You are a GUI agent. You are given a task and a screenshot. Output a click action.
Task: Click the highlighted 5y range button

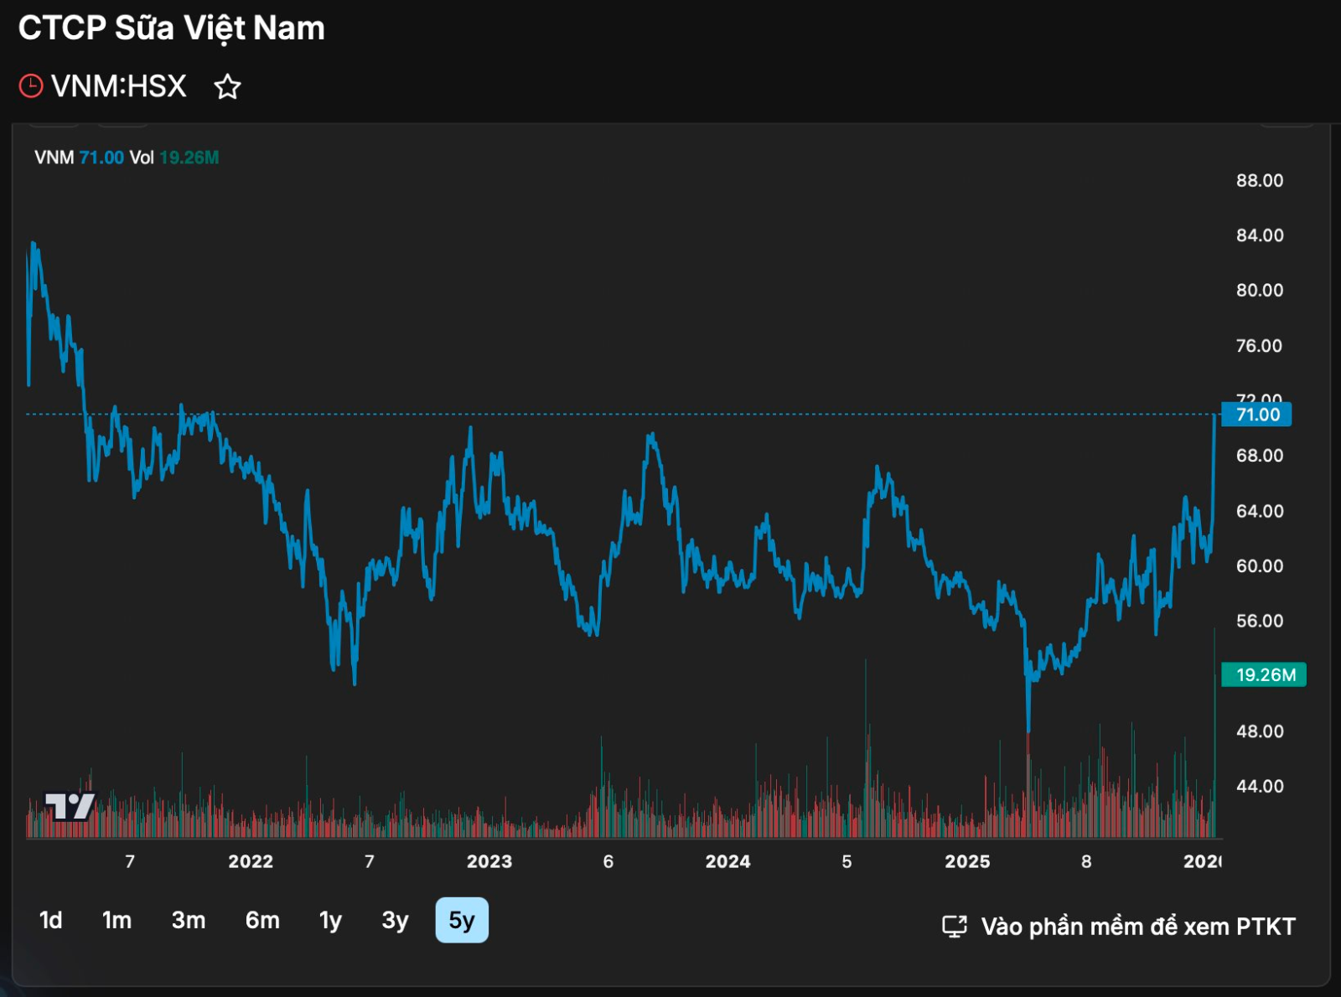[x=462, y=920]
